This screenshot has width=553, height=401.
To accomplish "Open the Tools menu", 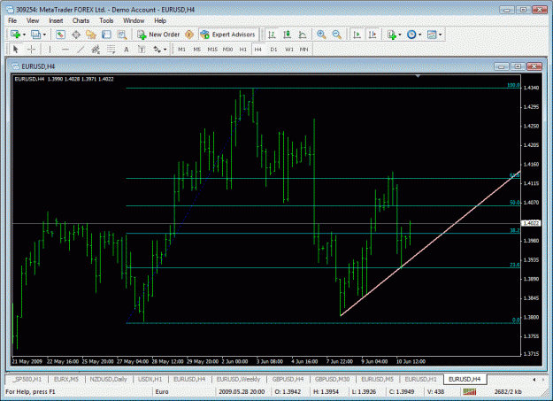I will coord(106,21).
